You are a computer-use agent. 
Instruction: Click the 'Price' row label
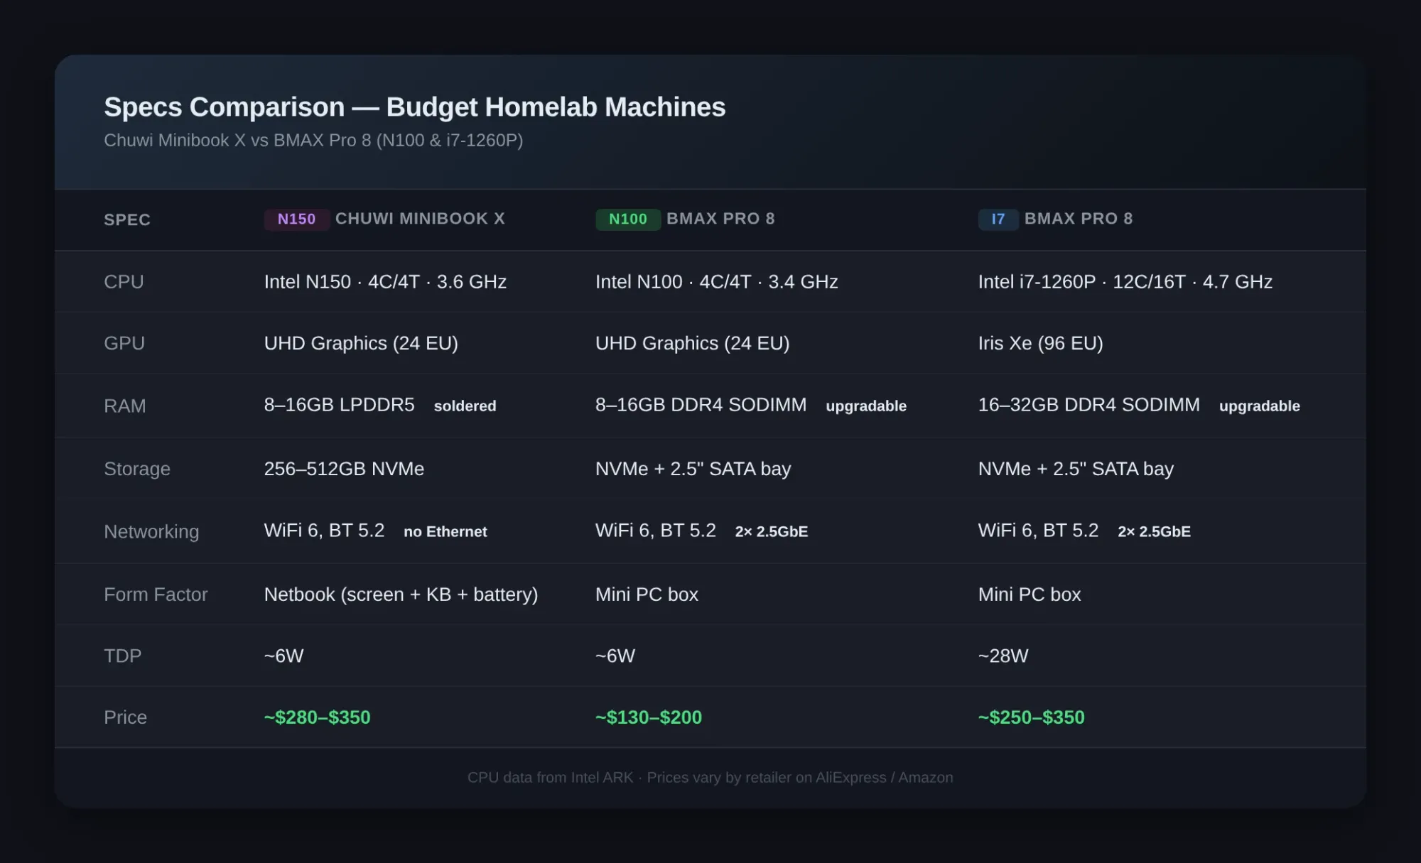pyautogui.click(x=126, y=718)
